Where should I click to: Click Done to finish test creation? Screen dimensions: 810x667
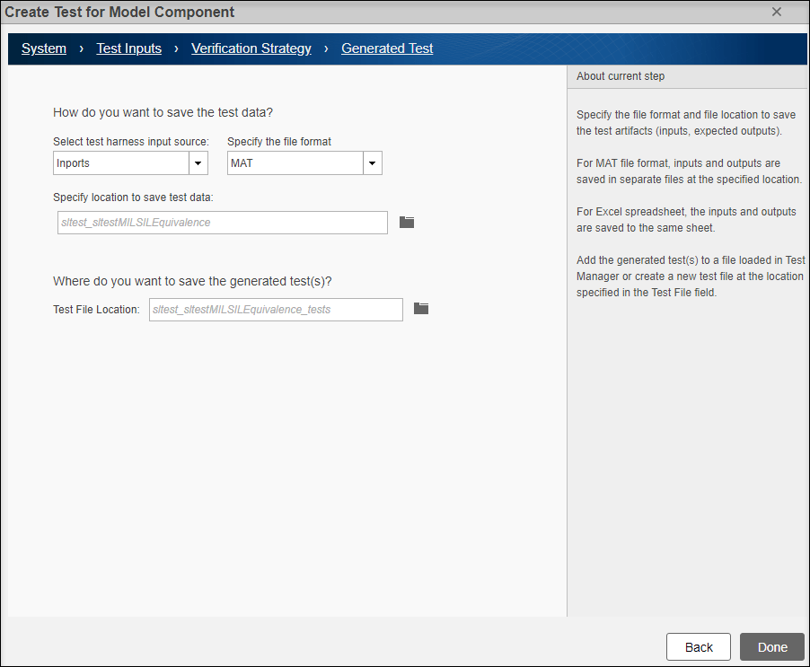click(x=771, y=646)
